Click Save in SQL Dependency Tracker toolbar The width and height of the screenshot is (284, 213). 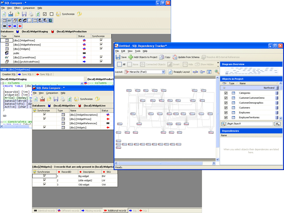click(x=121, y=57)
